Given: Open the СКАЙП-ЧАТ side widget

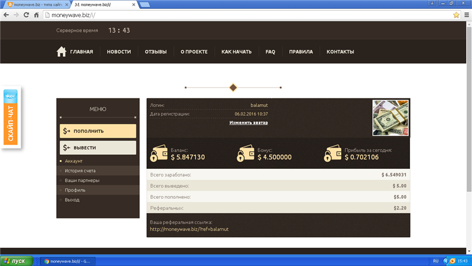Looking at the screenshot, I should [11, 118].
